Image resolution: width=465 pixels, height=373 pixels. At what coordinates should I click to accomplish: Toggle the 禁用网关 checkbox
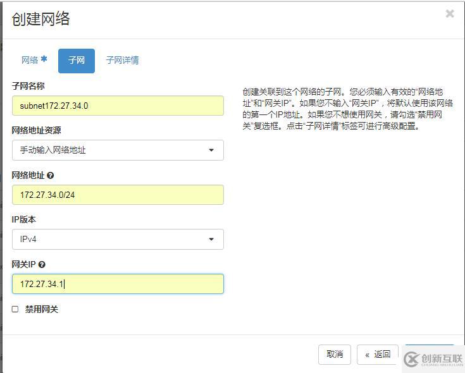pyautogui.click(x=15, y=309)
